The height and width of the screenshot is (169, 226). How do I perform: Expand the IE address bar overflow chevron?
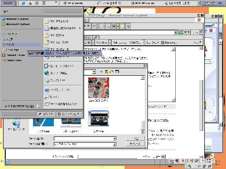[x=201, y=32]
